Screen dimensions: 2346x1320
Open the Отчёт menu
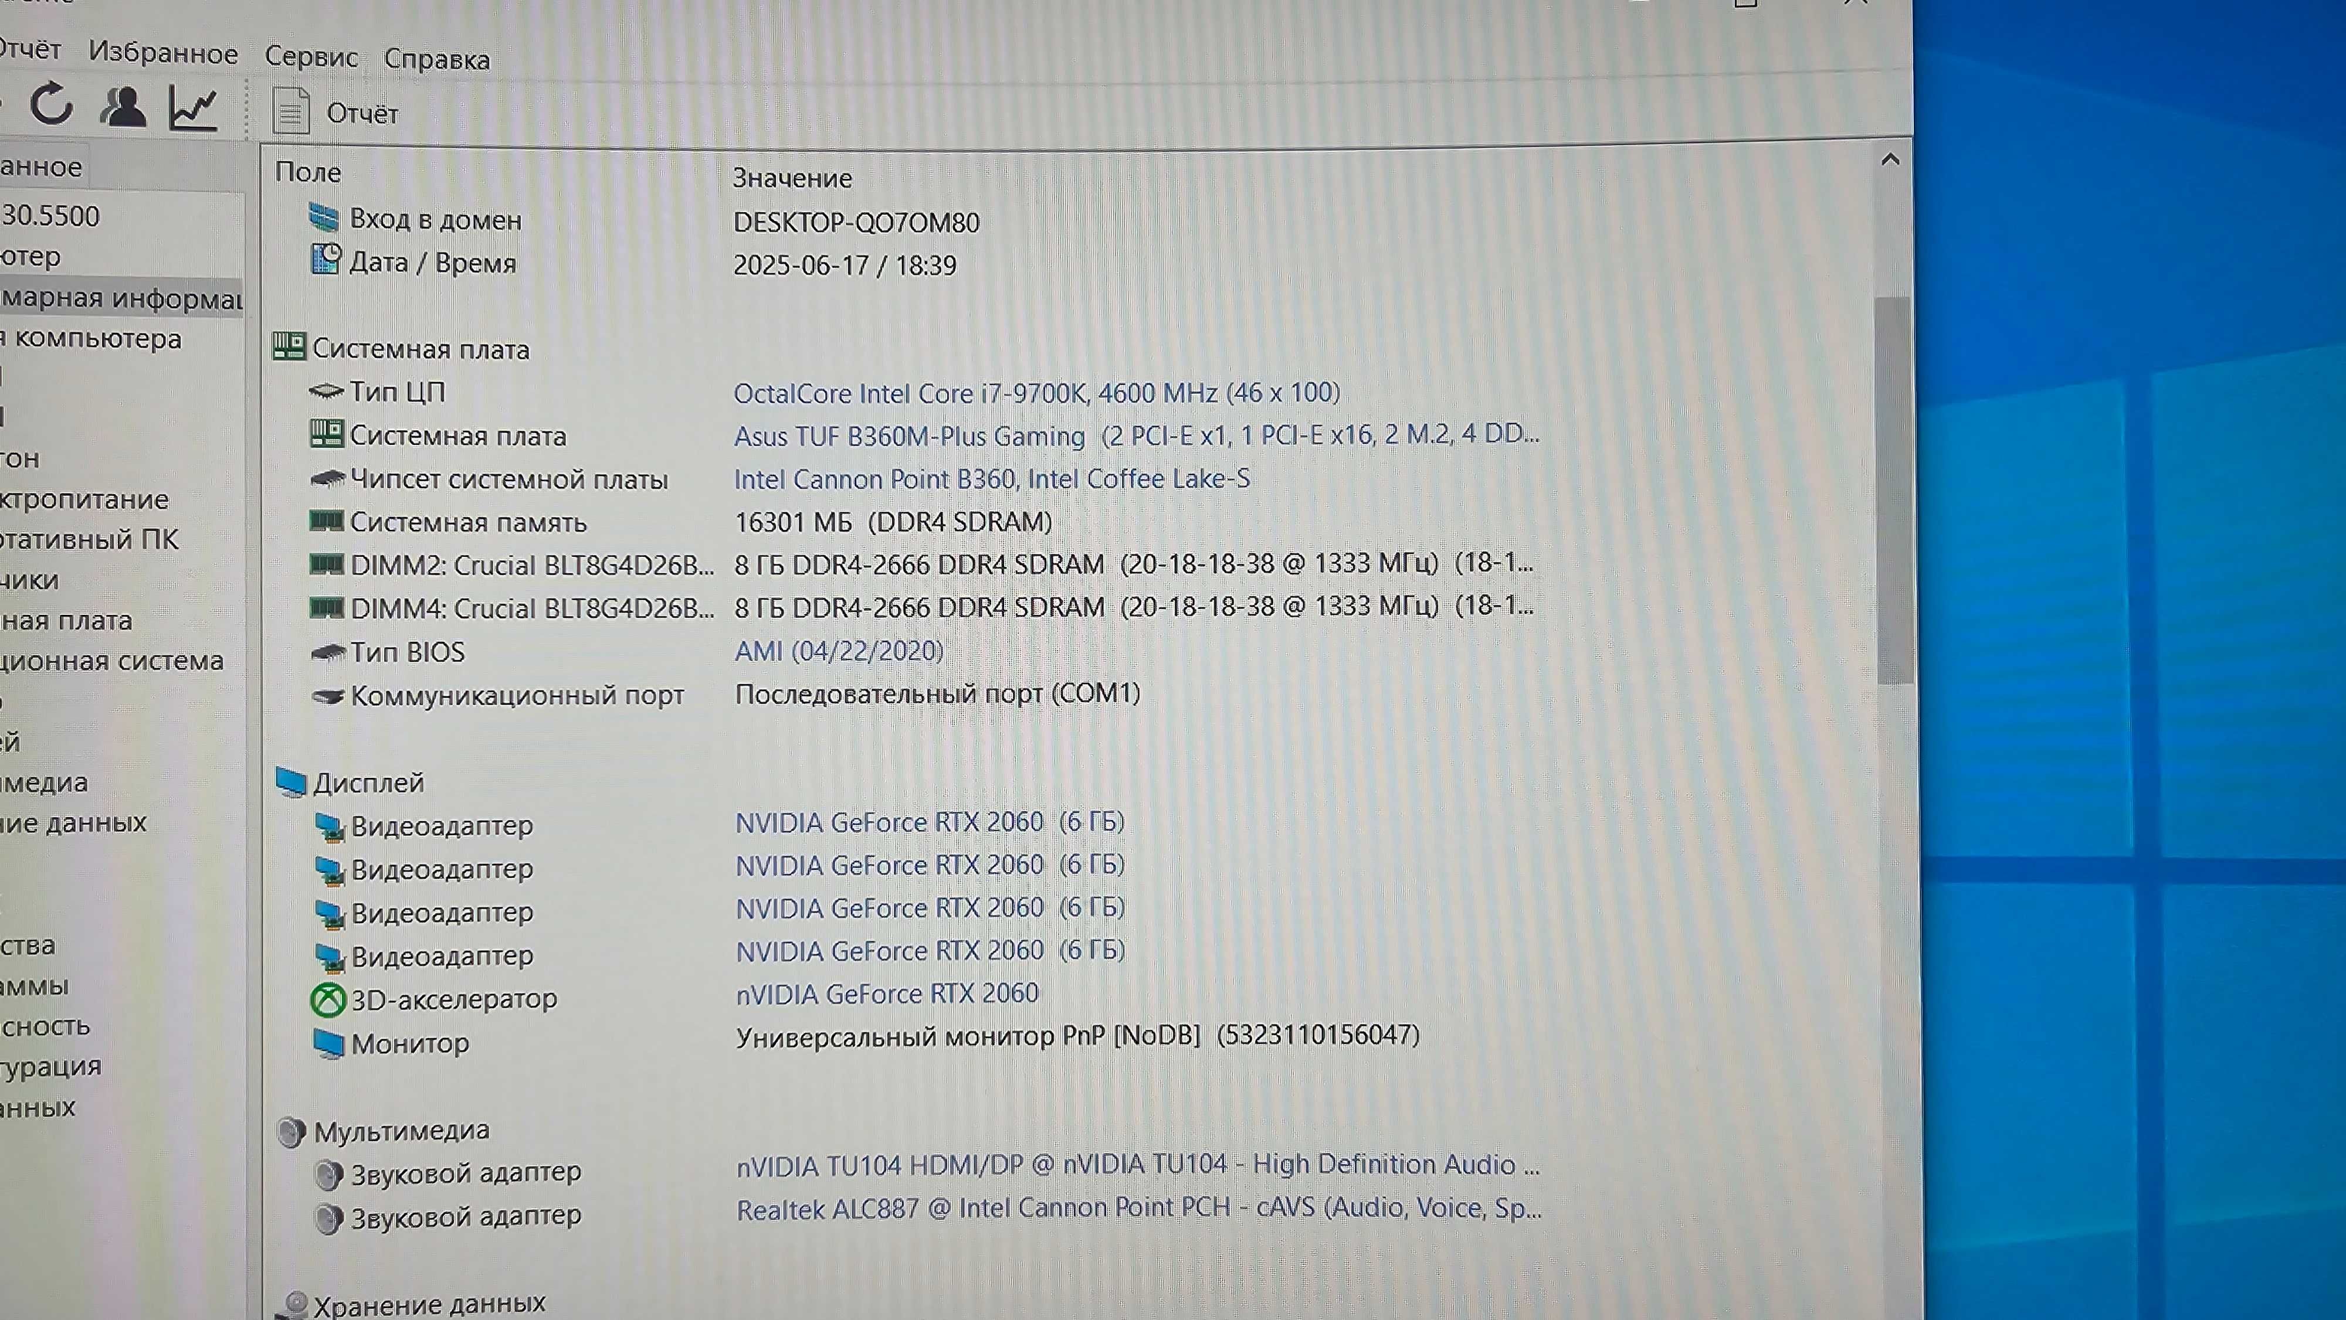tap(30, 49)
